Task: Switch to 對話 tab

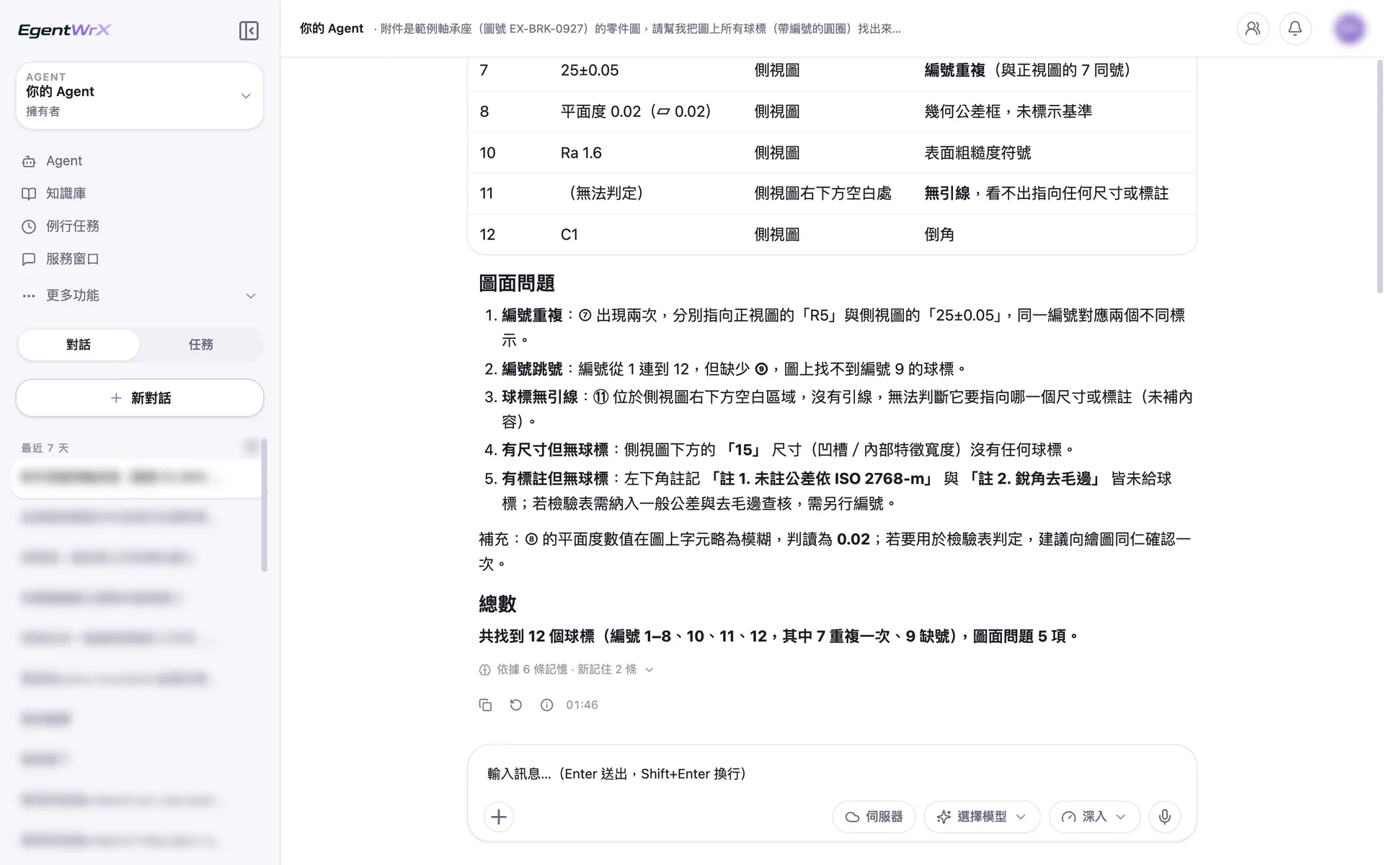Action: coord(79,345)
